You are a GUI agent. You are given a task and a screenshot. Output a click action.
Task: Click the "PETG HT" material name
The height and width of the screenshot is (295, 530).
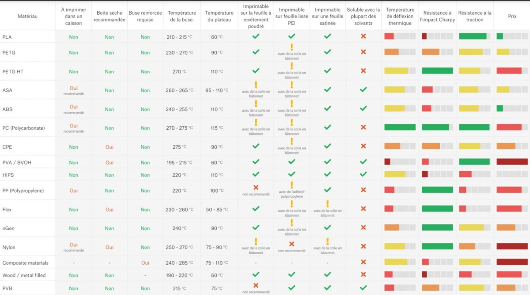[13, 71]
